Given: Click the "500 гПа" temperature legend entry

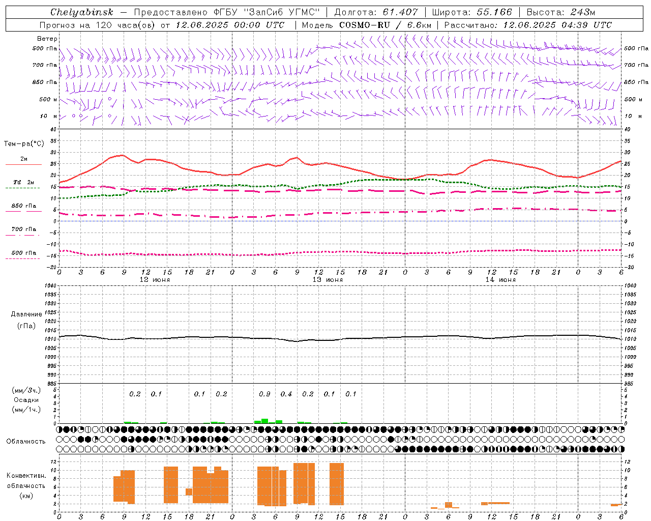Looking at the screenshot, I should 23,253.
